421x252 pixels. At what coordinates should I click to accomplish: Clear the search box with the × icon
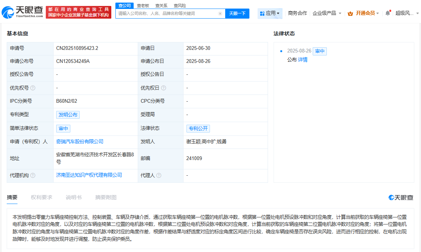pos(220,13)
